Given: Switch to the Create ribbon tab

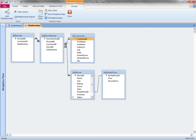Looking at the screenshot, I should tap(25, 6).
